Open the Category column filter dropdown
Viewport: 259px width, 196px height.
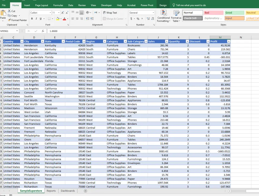point(125,42)
